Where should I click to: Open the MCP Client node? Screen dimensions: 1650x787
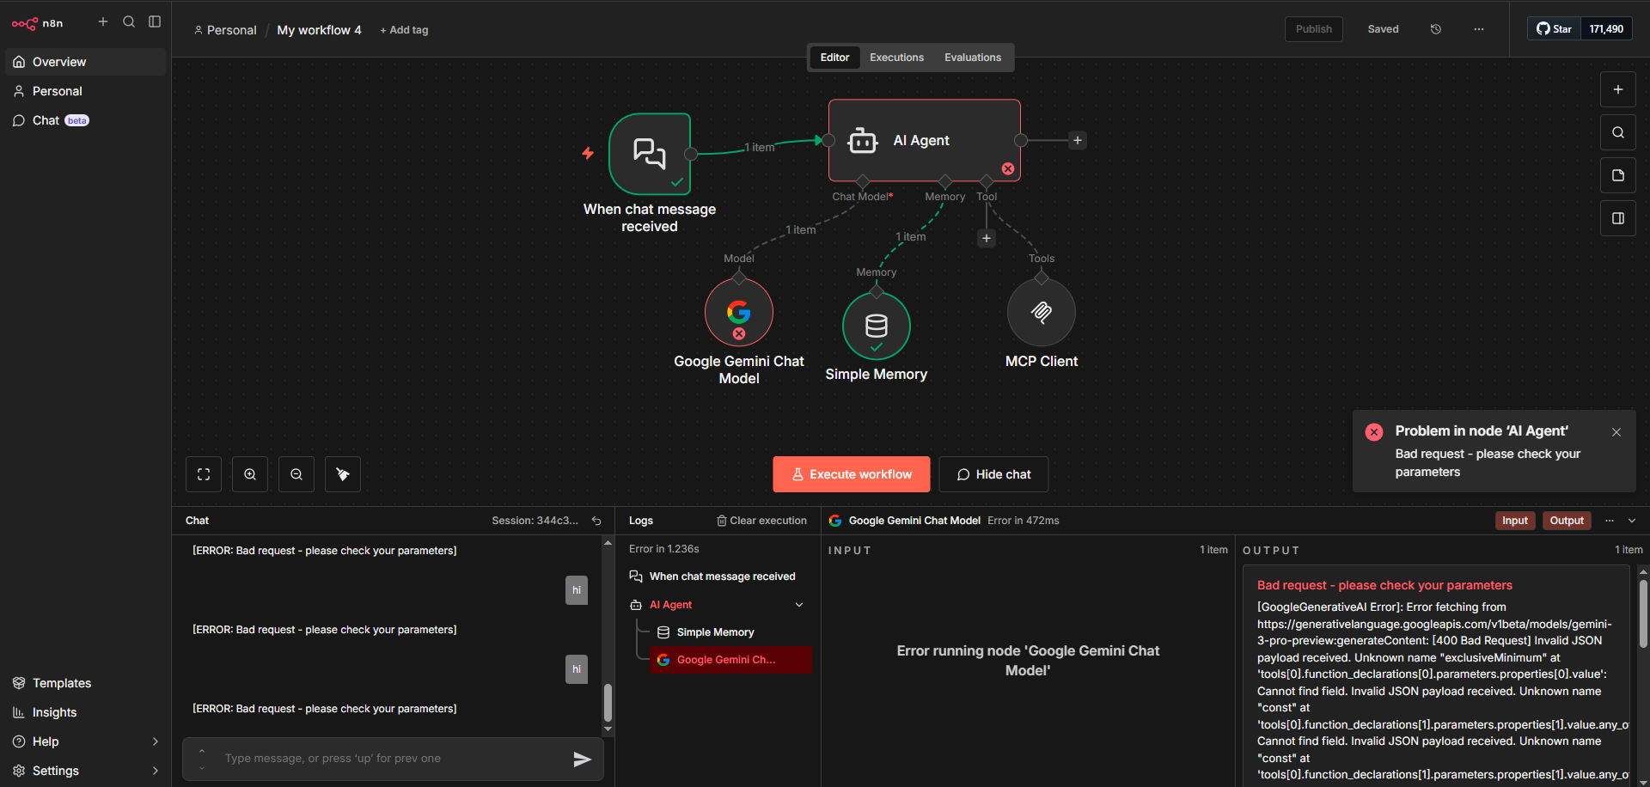[x=1042, y=313]
